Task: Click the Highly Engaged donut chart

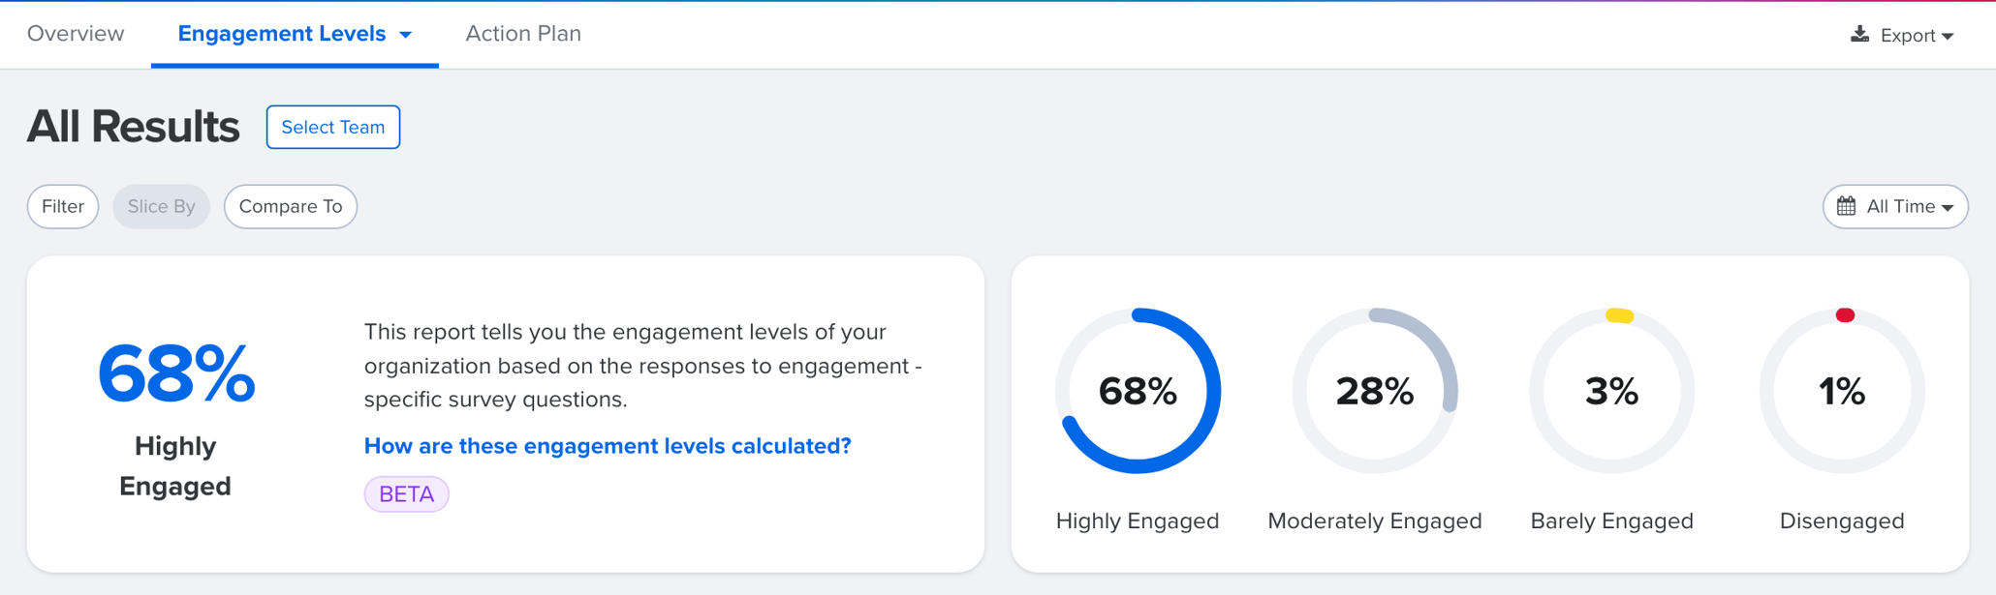Action: pos(1137,392)
